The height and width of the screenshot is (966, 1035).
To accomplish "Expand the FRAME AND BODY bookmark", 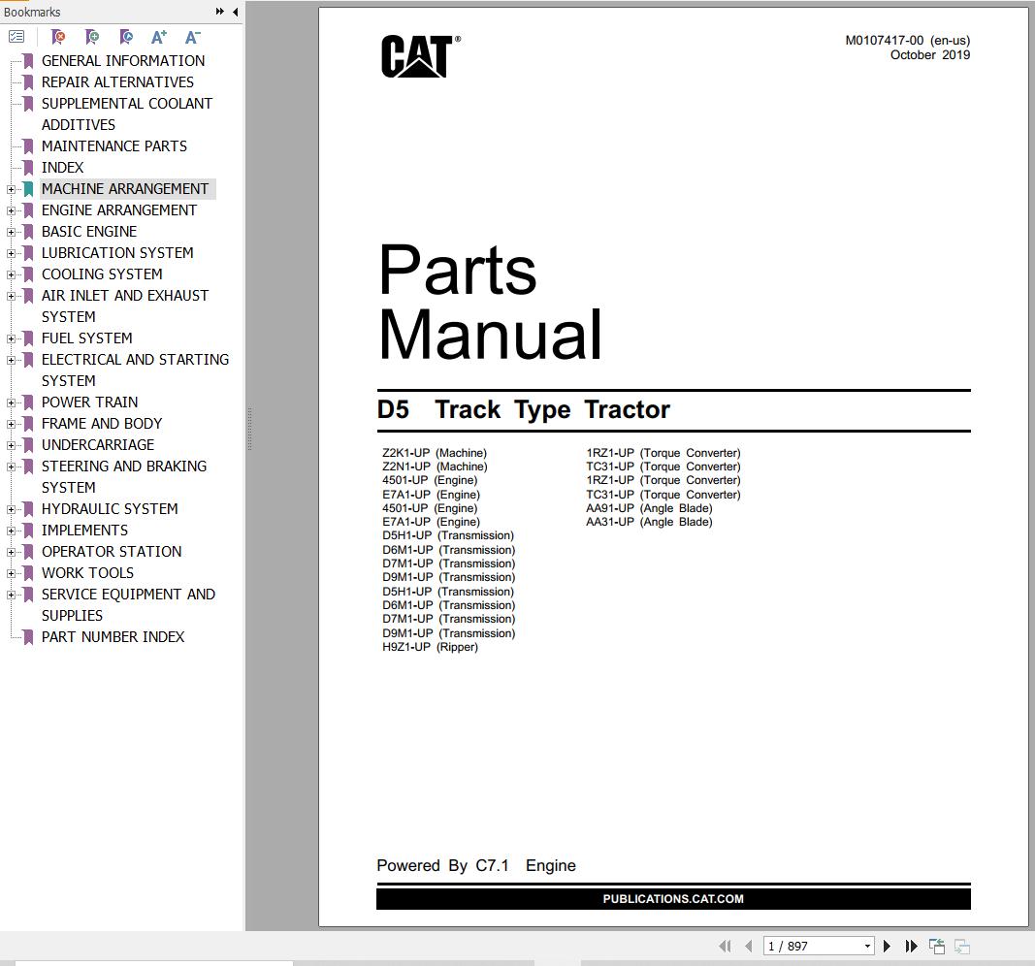I will [x=11, y=424].
